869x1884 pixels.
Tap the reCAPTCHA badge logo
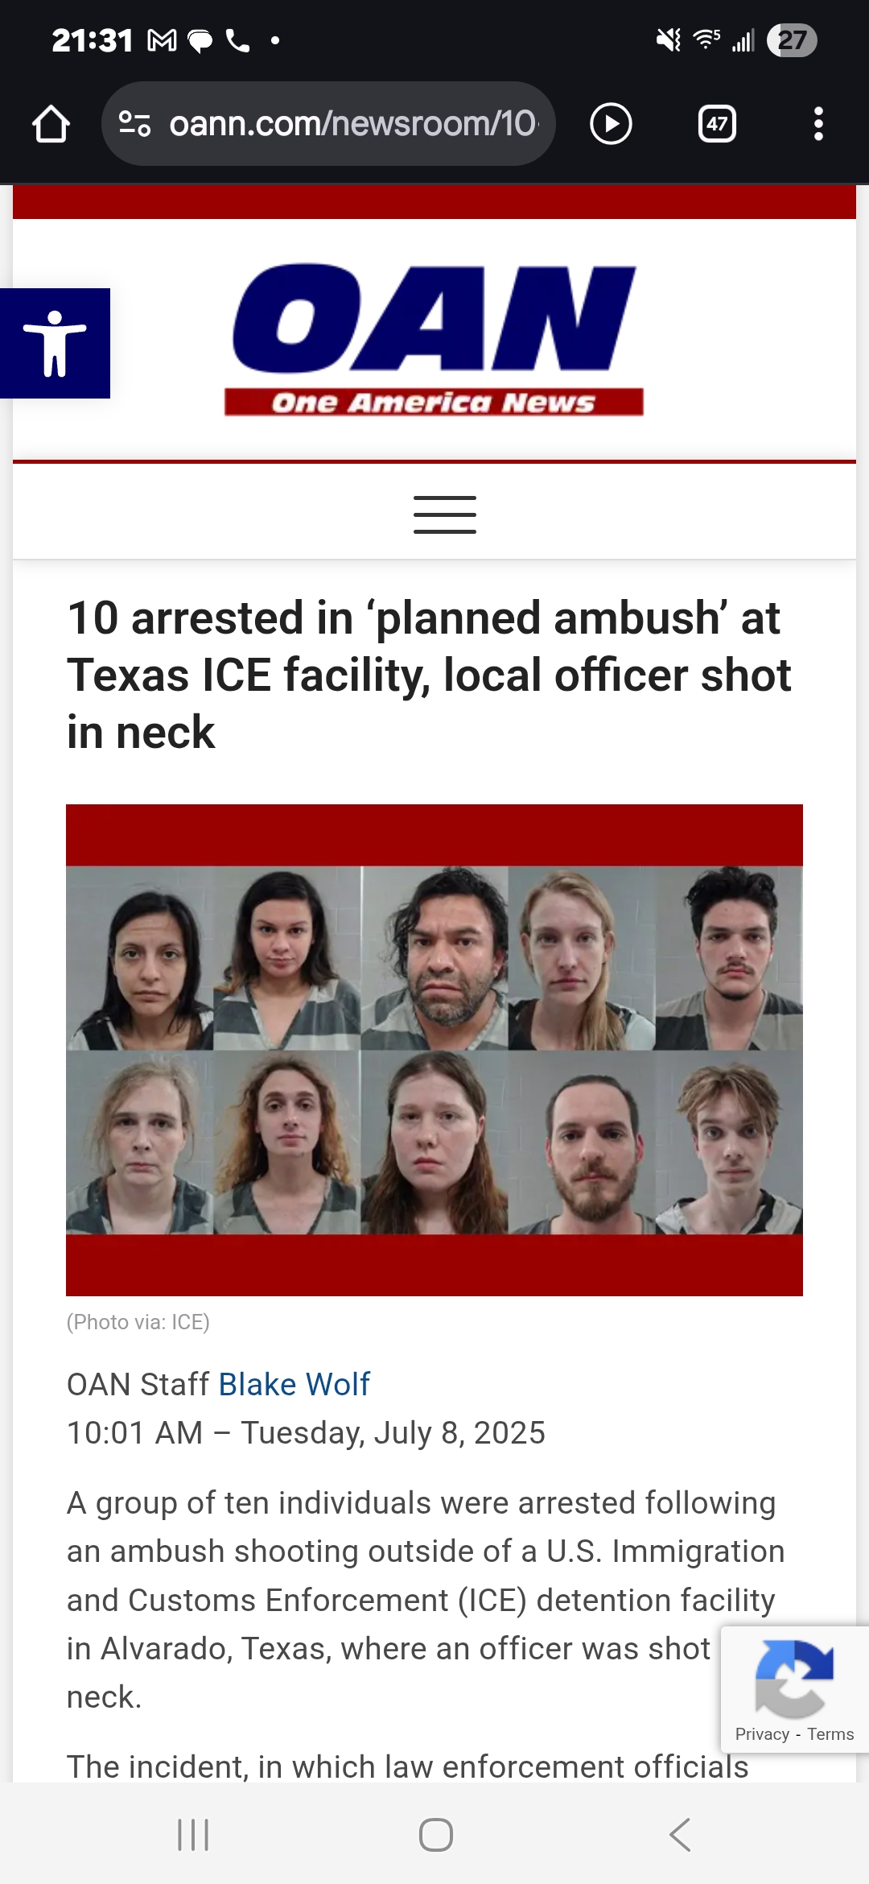click(794, 1679)
